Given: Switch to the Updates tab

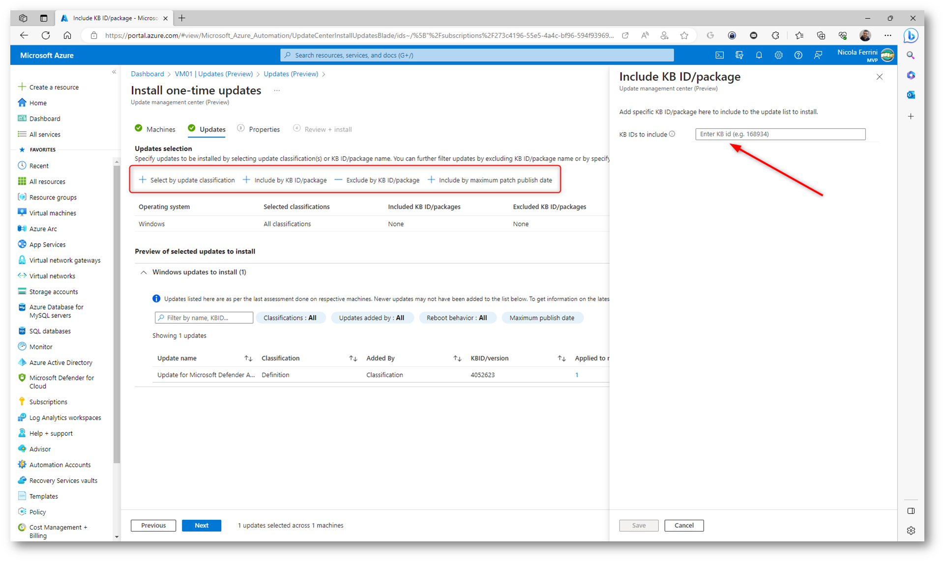Looking at the screenshot, I should click(x=207, y=129).
